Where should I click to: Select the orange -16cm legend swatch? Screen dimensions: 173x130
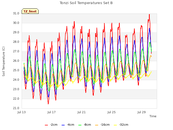(x=97, y=125)
